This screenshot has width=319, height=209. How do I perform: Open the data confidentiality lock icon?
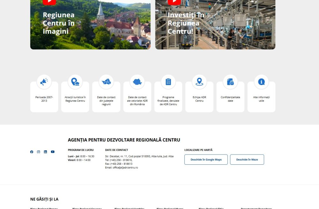230,82
